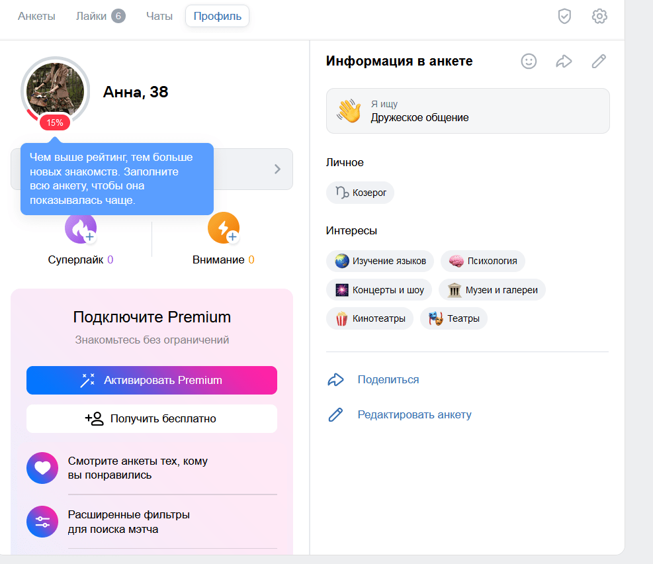Click share arrow icon beside profile info header
This screenshot has width=653, height=564.
click(564, 62)
